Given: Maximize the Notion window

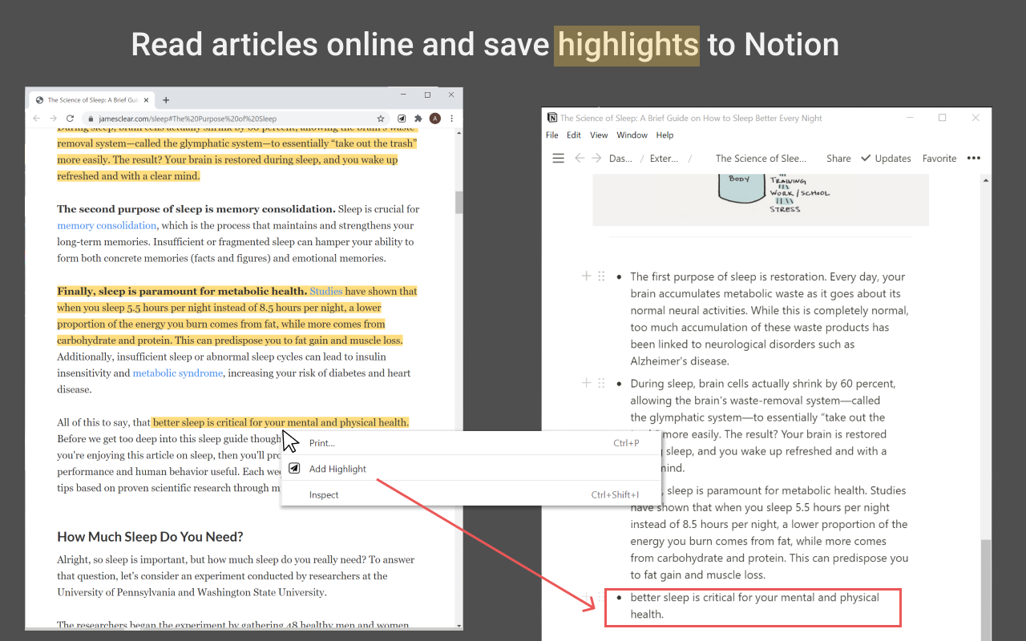Looking at the screenshot, I should pyautogui.click(x=943, y=118).
